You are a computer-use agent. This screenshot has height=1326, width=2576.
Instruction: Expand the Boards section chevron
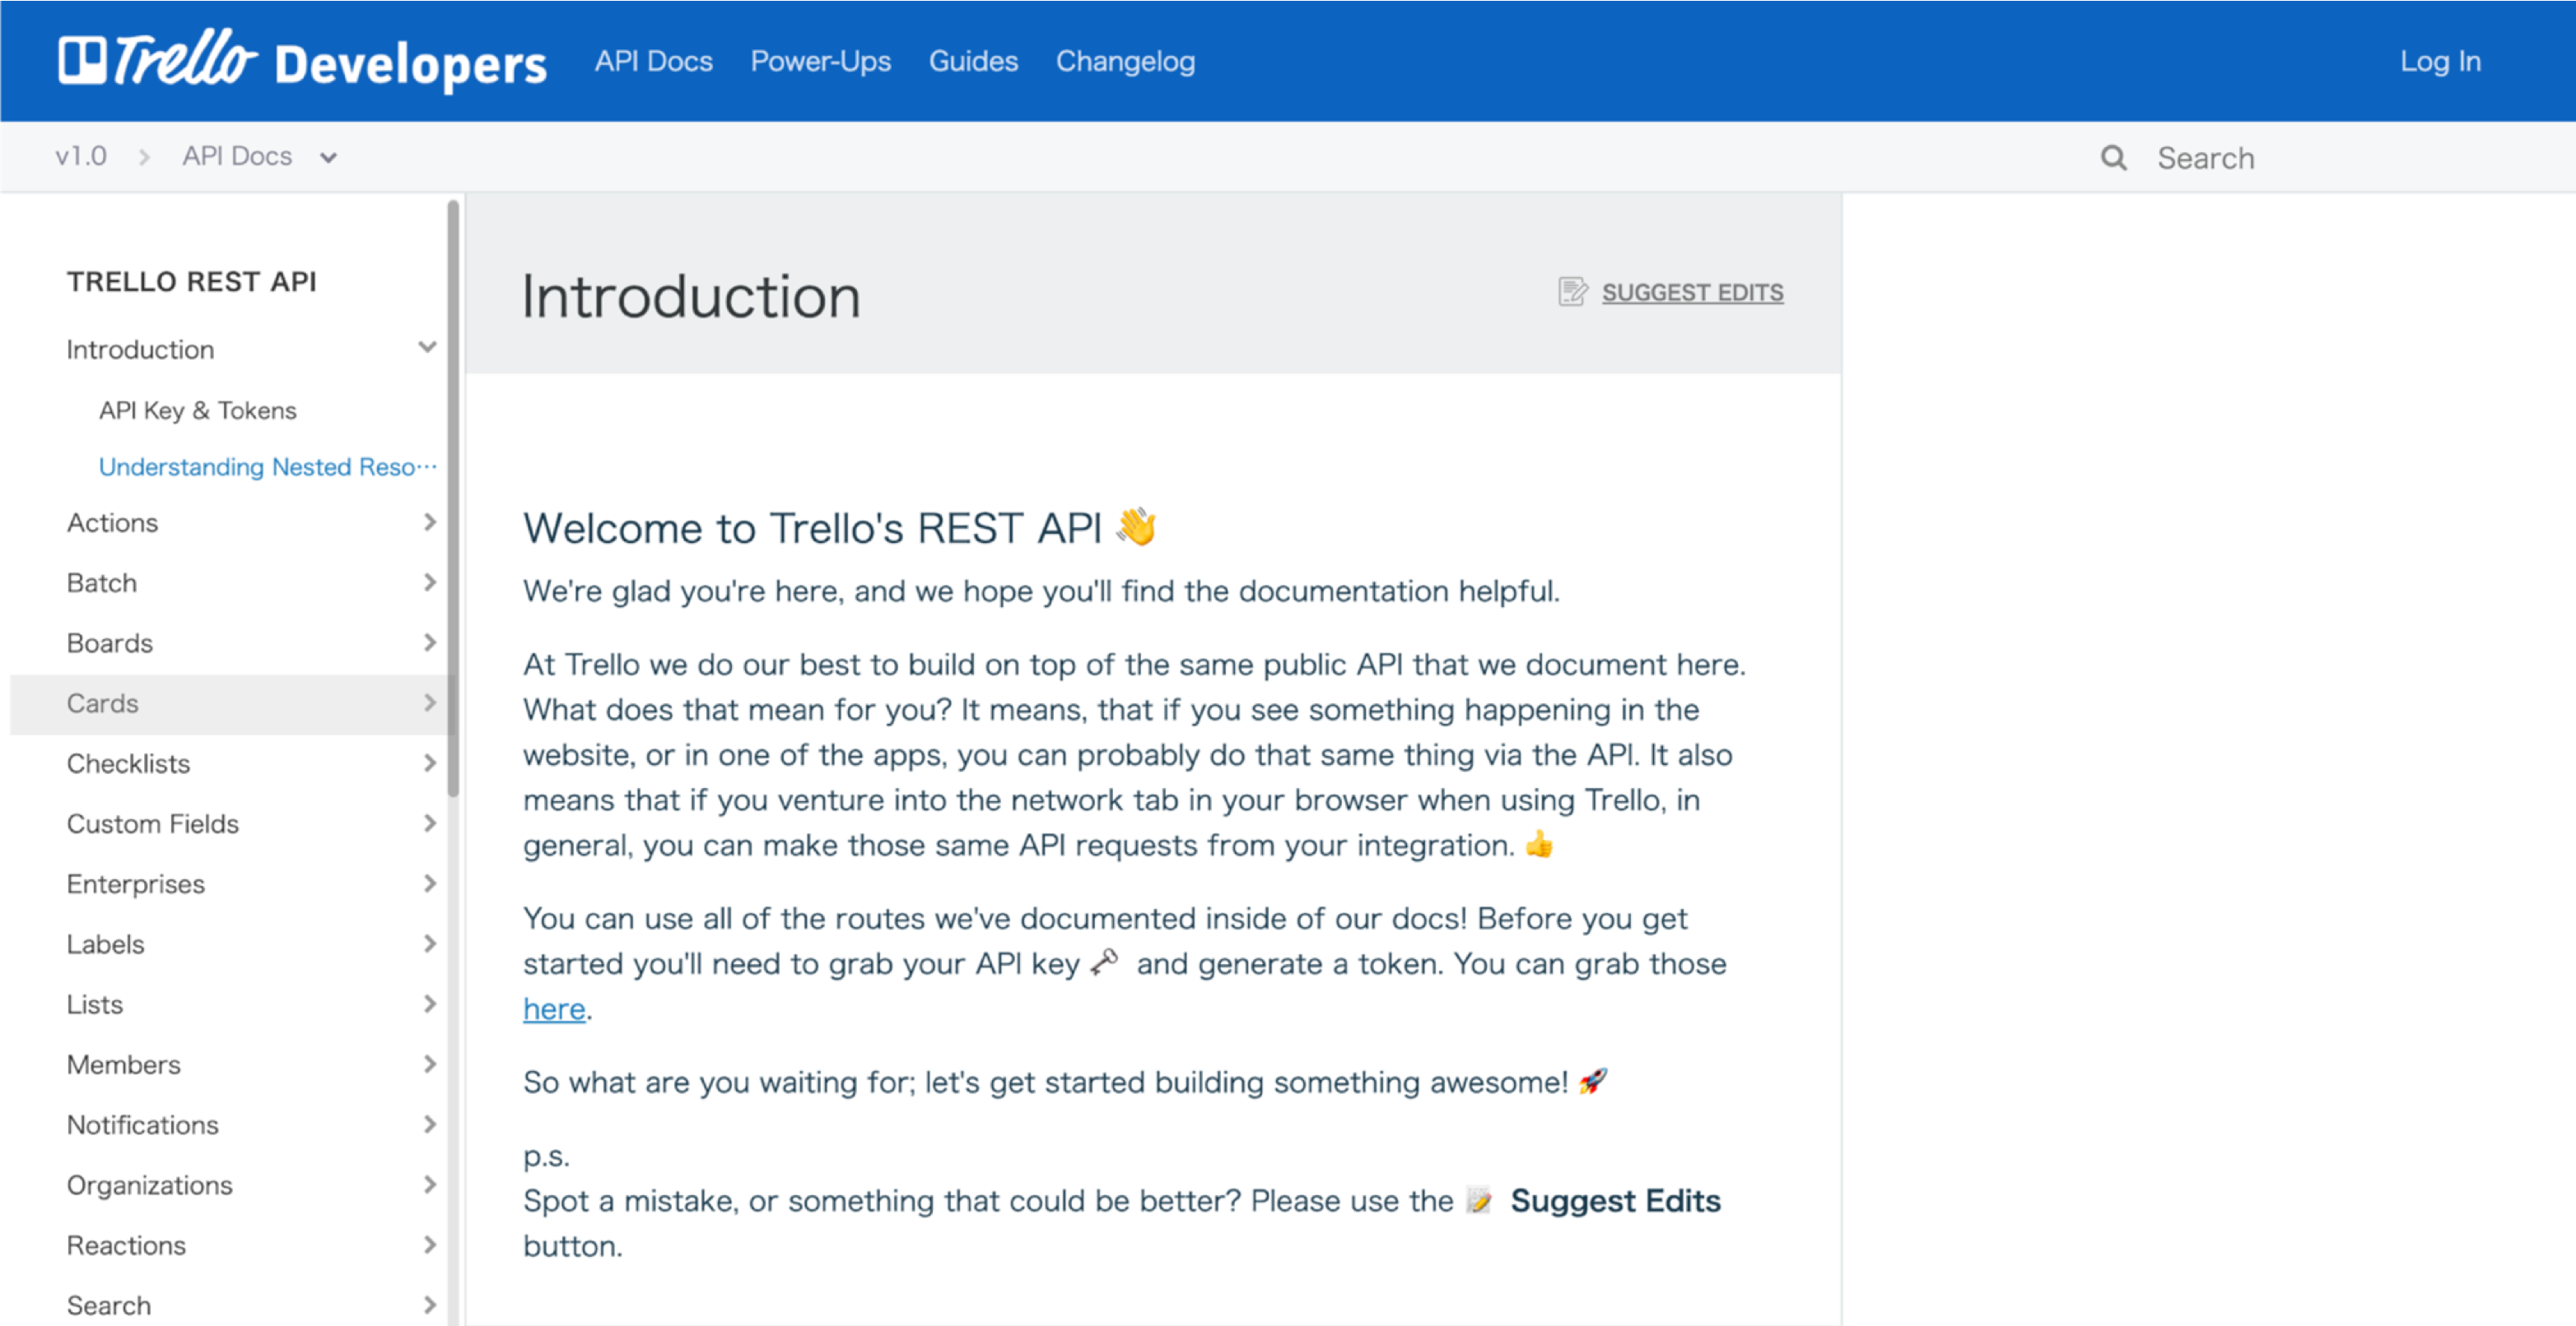coord(429,642)
